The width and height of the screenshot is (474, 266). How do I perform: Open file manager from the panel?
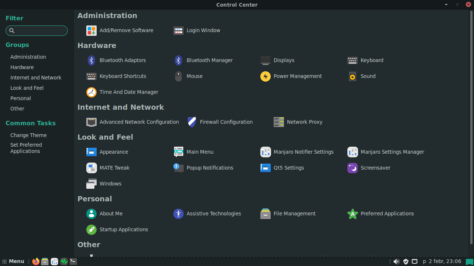tap(45, 262)
